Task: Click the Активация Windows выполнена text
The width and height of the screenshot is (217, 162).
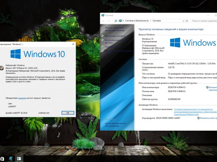Action: (x=157, y=109)
